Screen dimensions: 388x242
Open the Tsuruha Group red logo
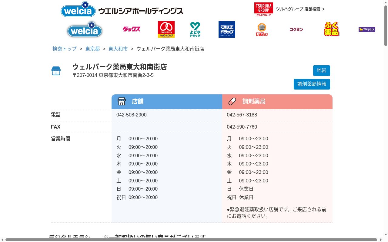tap(263, 9)
